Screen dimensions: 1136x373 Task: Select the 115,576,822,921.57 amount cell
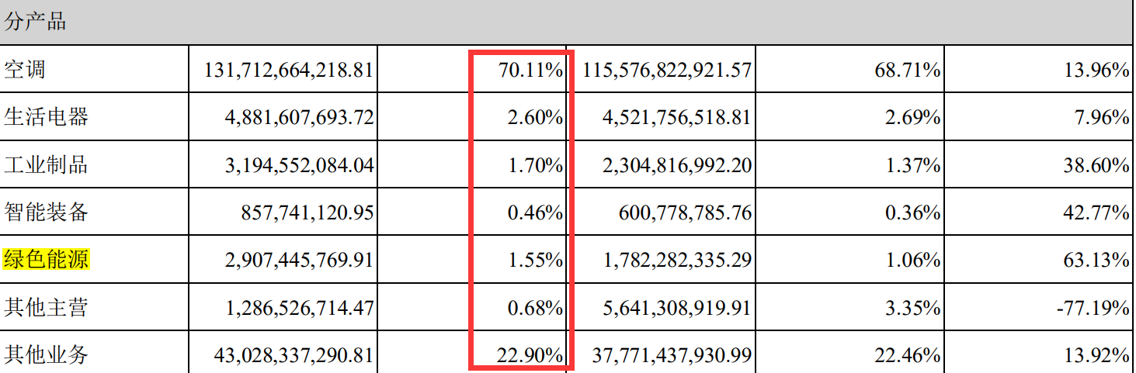[x=668, y=71]
